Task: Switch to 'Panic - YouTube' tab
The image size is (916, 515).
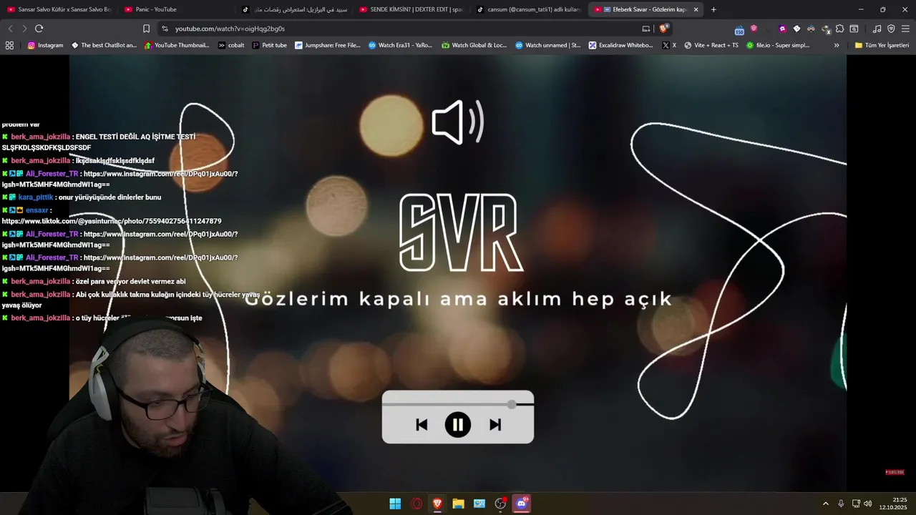Action: [175, 9]
